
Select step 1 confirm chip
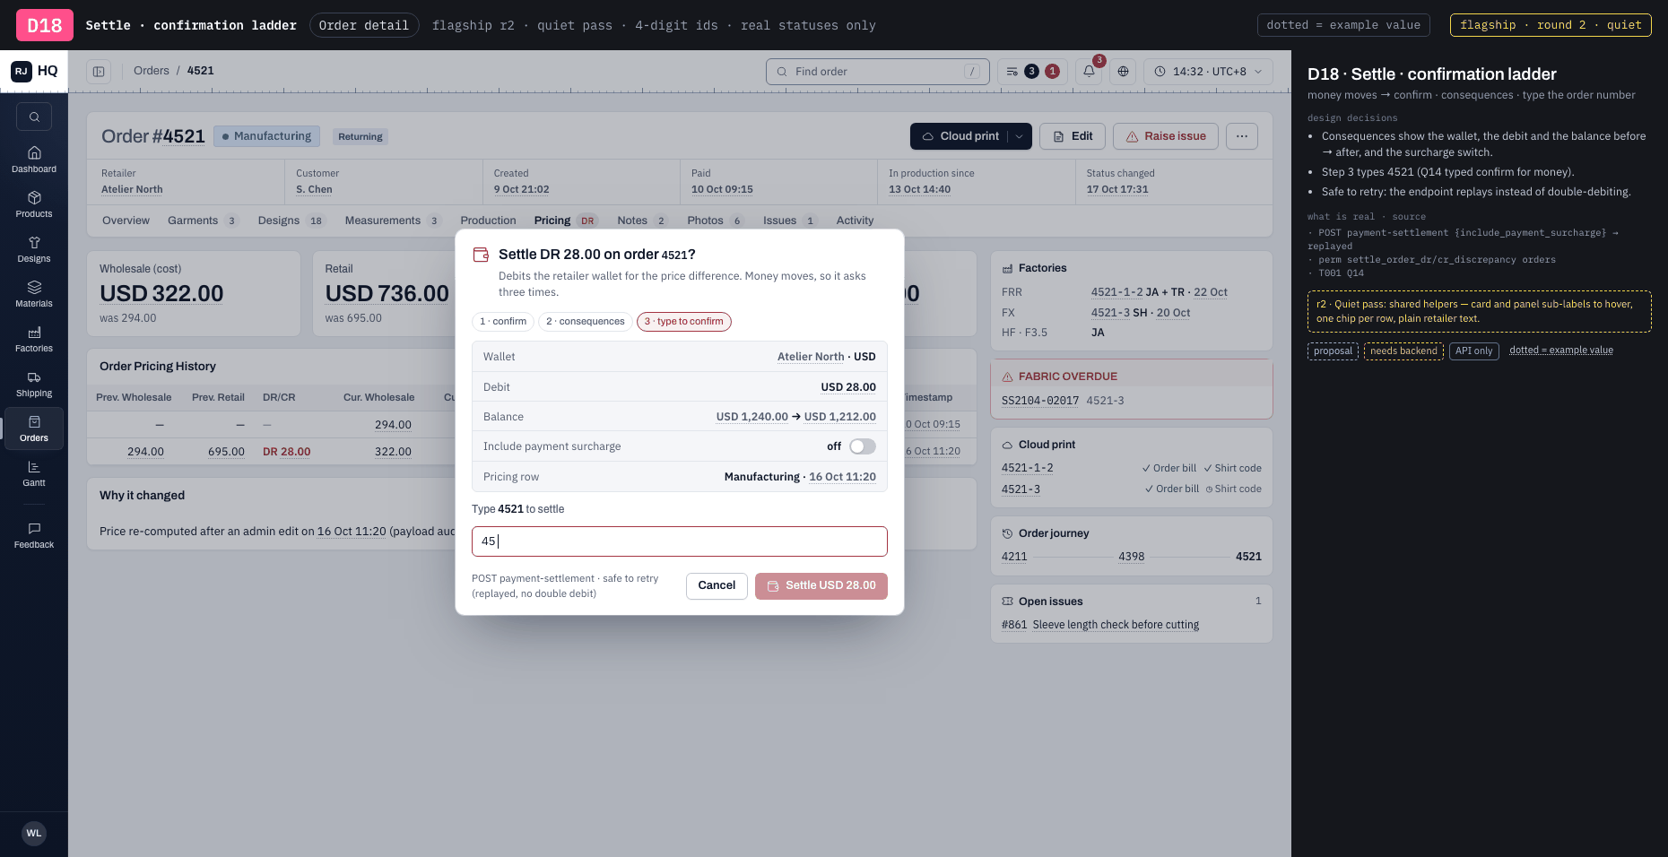(x=503, y=321)
